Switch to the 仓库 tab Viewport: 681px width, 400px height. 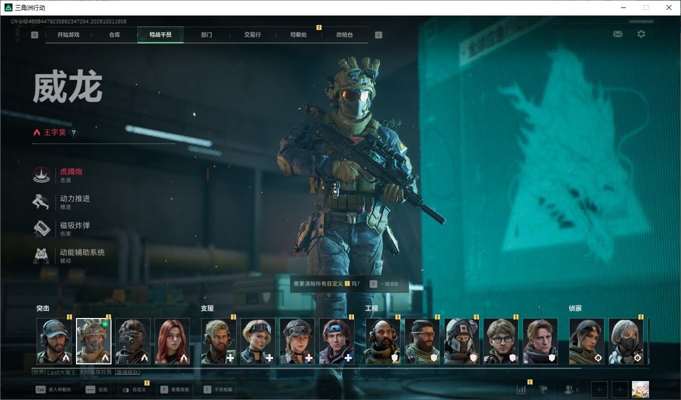114,35
